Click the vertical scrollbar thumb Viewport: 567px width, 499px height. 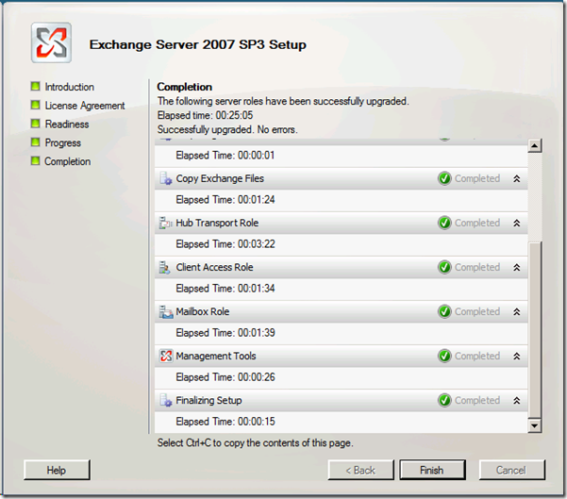click(535, 329)
